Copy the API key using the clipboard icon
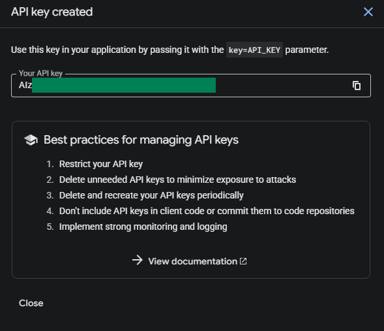Screen dimensions: 384x331 357,86
